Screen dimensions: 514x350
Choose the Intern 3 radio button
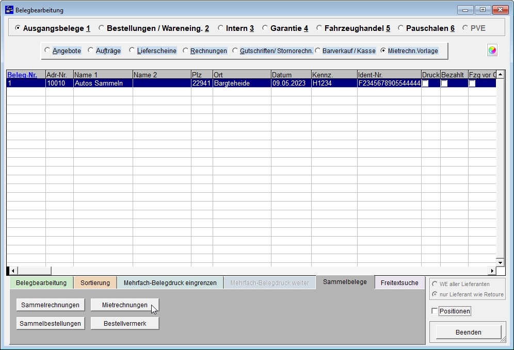pyautogui.click(x=236, y=28)
